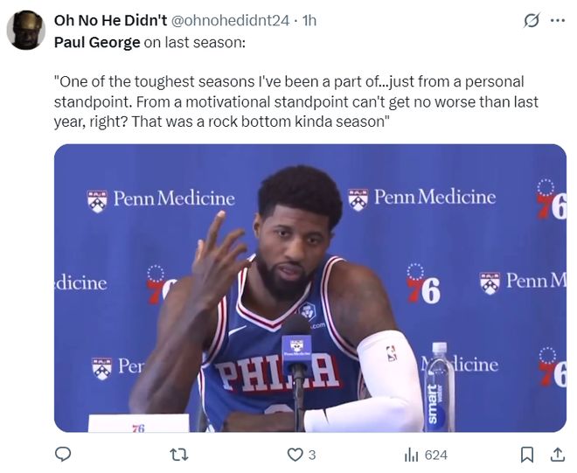Open the Oh No He Didn't profile avatar
This screenshot has width=577, height=473.
(x=26, y=30)
